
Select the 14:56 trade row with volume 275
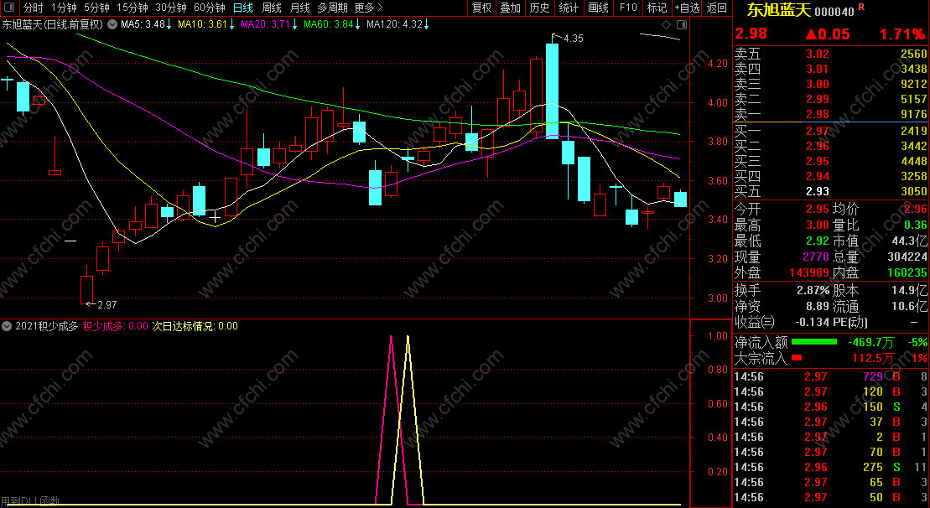click(831, 467)
